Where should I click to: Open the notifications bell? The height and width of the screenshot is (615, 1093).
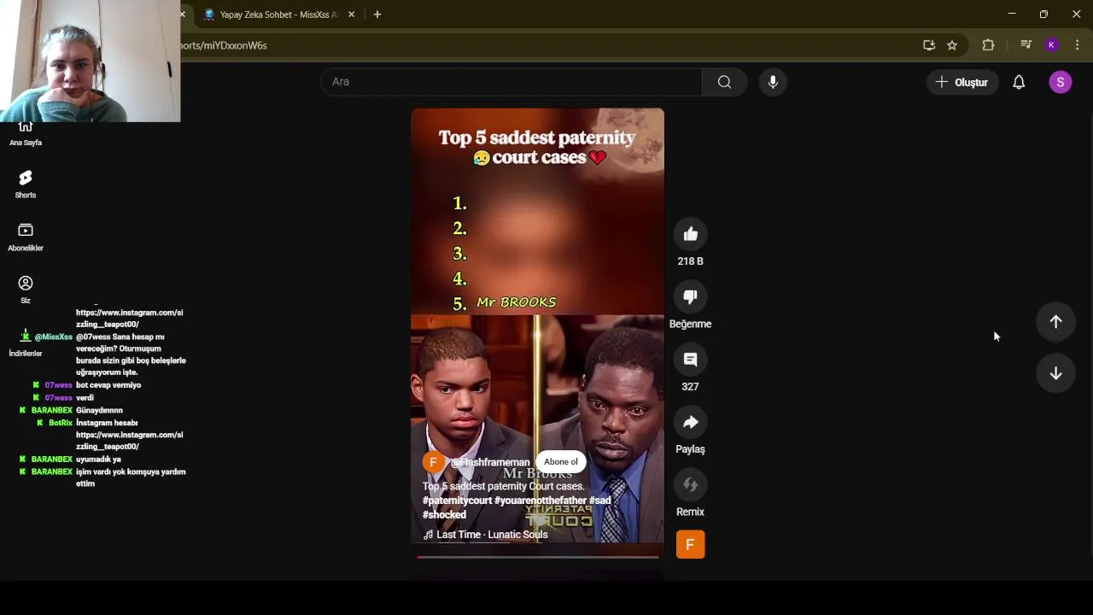[x=1019, y=82]
